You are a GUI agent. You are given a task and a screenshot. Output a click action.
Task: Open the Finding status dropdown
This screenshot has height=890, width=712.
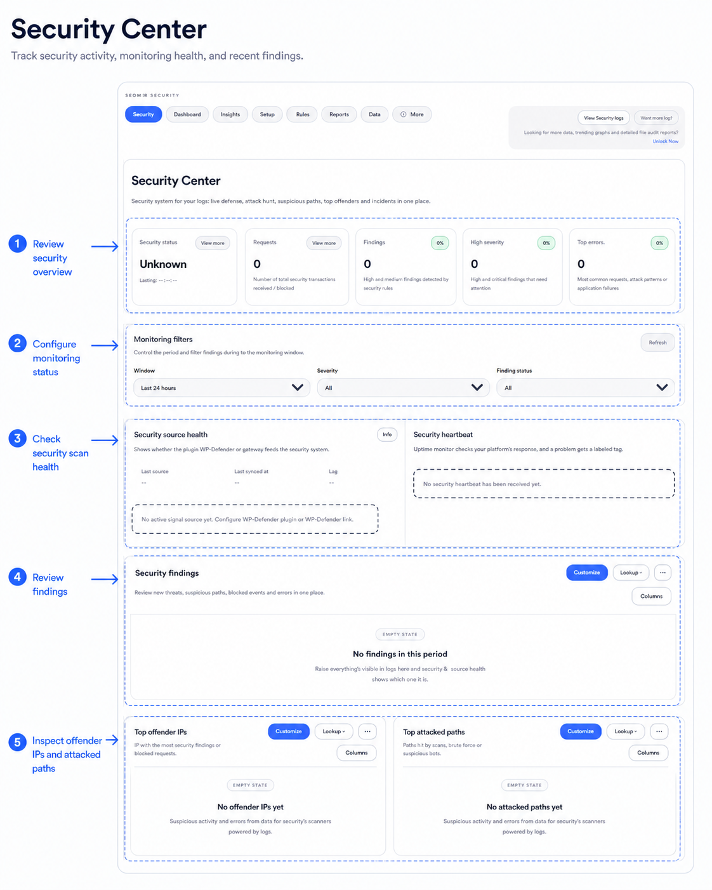click(585, 388)
